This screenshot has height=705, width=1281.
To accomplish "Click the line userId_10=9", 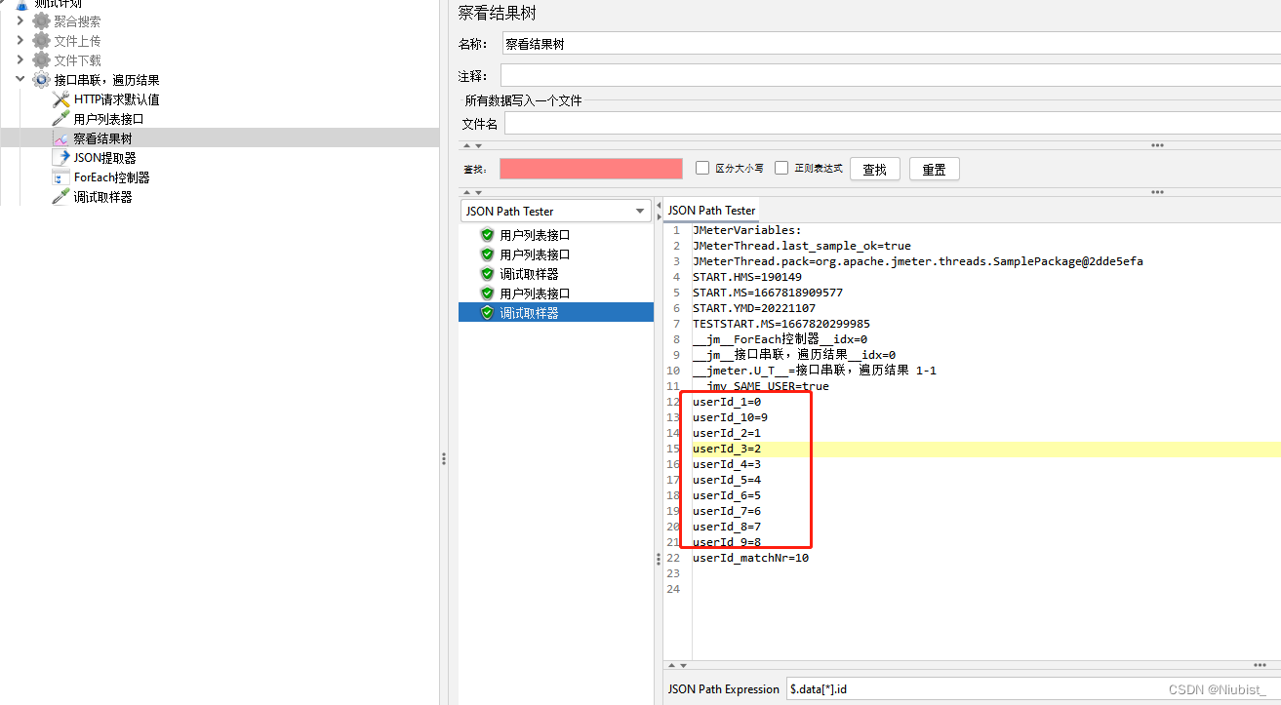I will click(x=731, y=417).
